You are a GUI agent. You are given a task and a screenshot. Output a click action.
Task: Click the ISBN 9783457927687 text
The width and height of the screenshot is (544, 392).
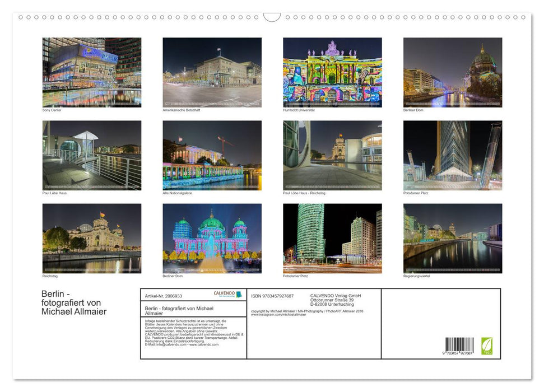click(272, 296)
